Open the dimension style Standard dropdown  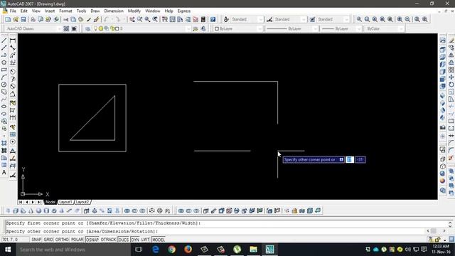pos(304,19)
